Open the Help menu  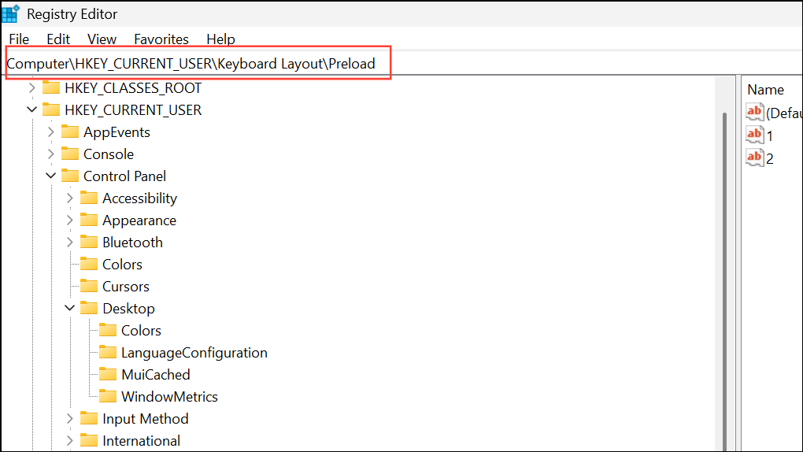(220, 39)
